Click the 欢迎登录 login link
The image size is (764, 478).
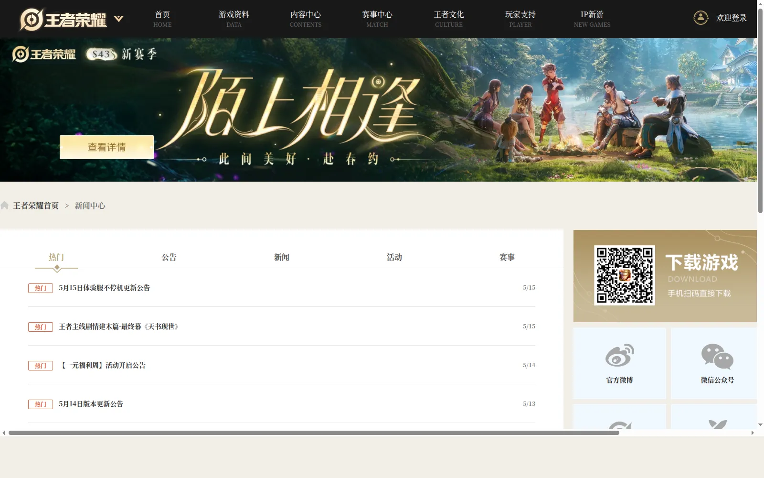(732, 18)
